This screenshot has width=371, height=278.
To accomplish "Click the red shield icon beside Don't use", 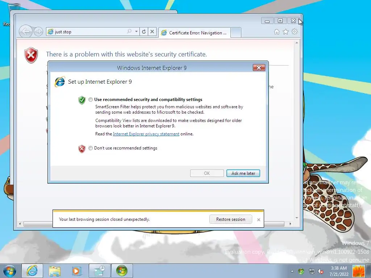I will (82, 149).
